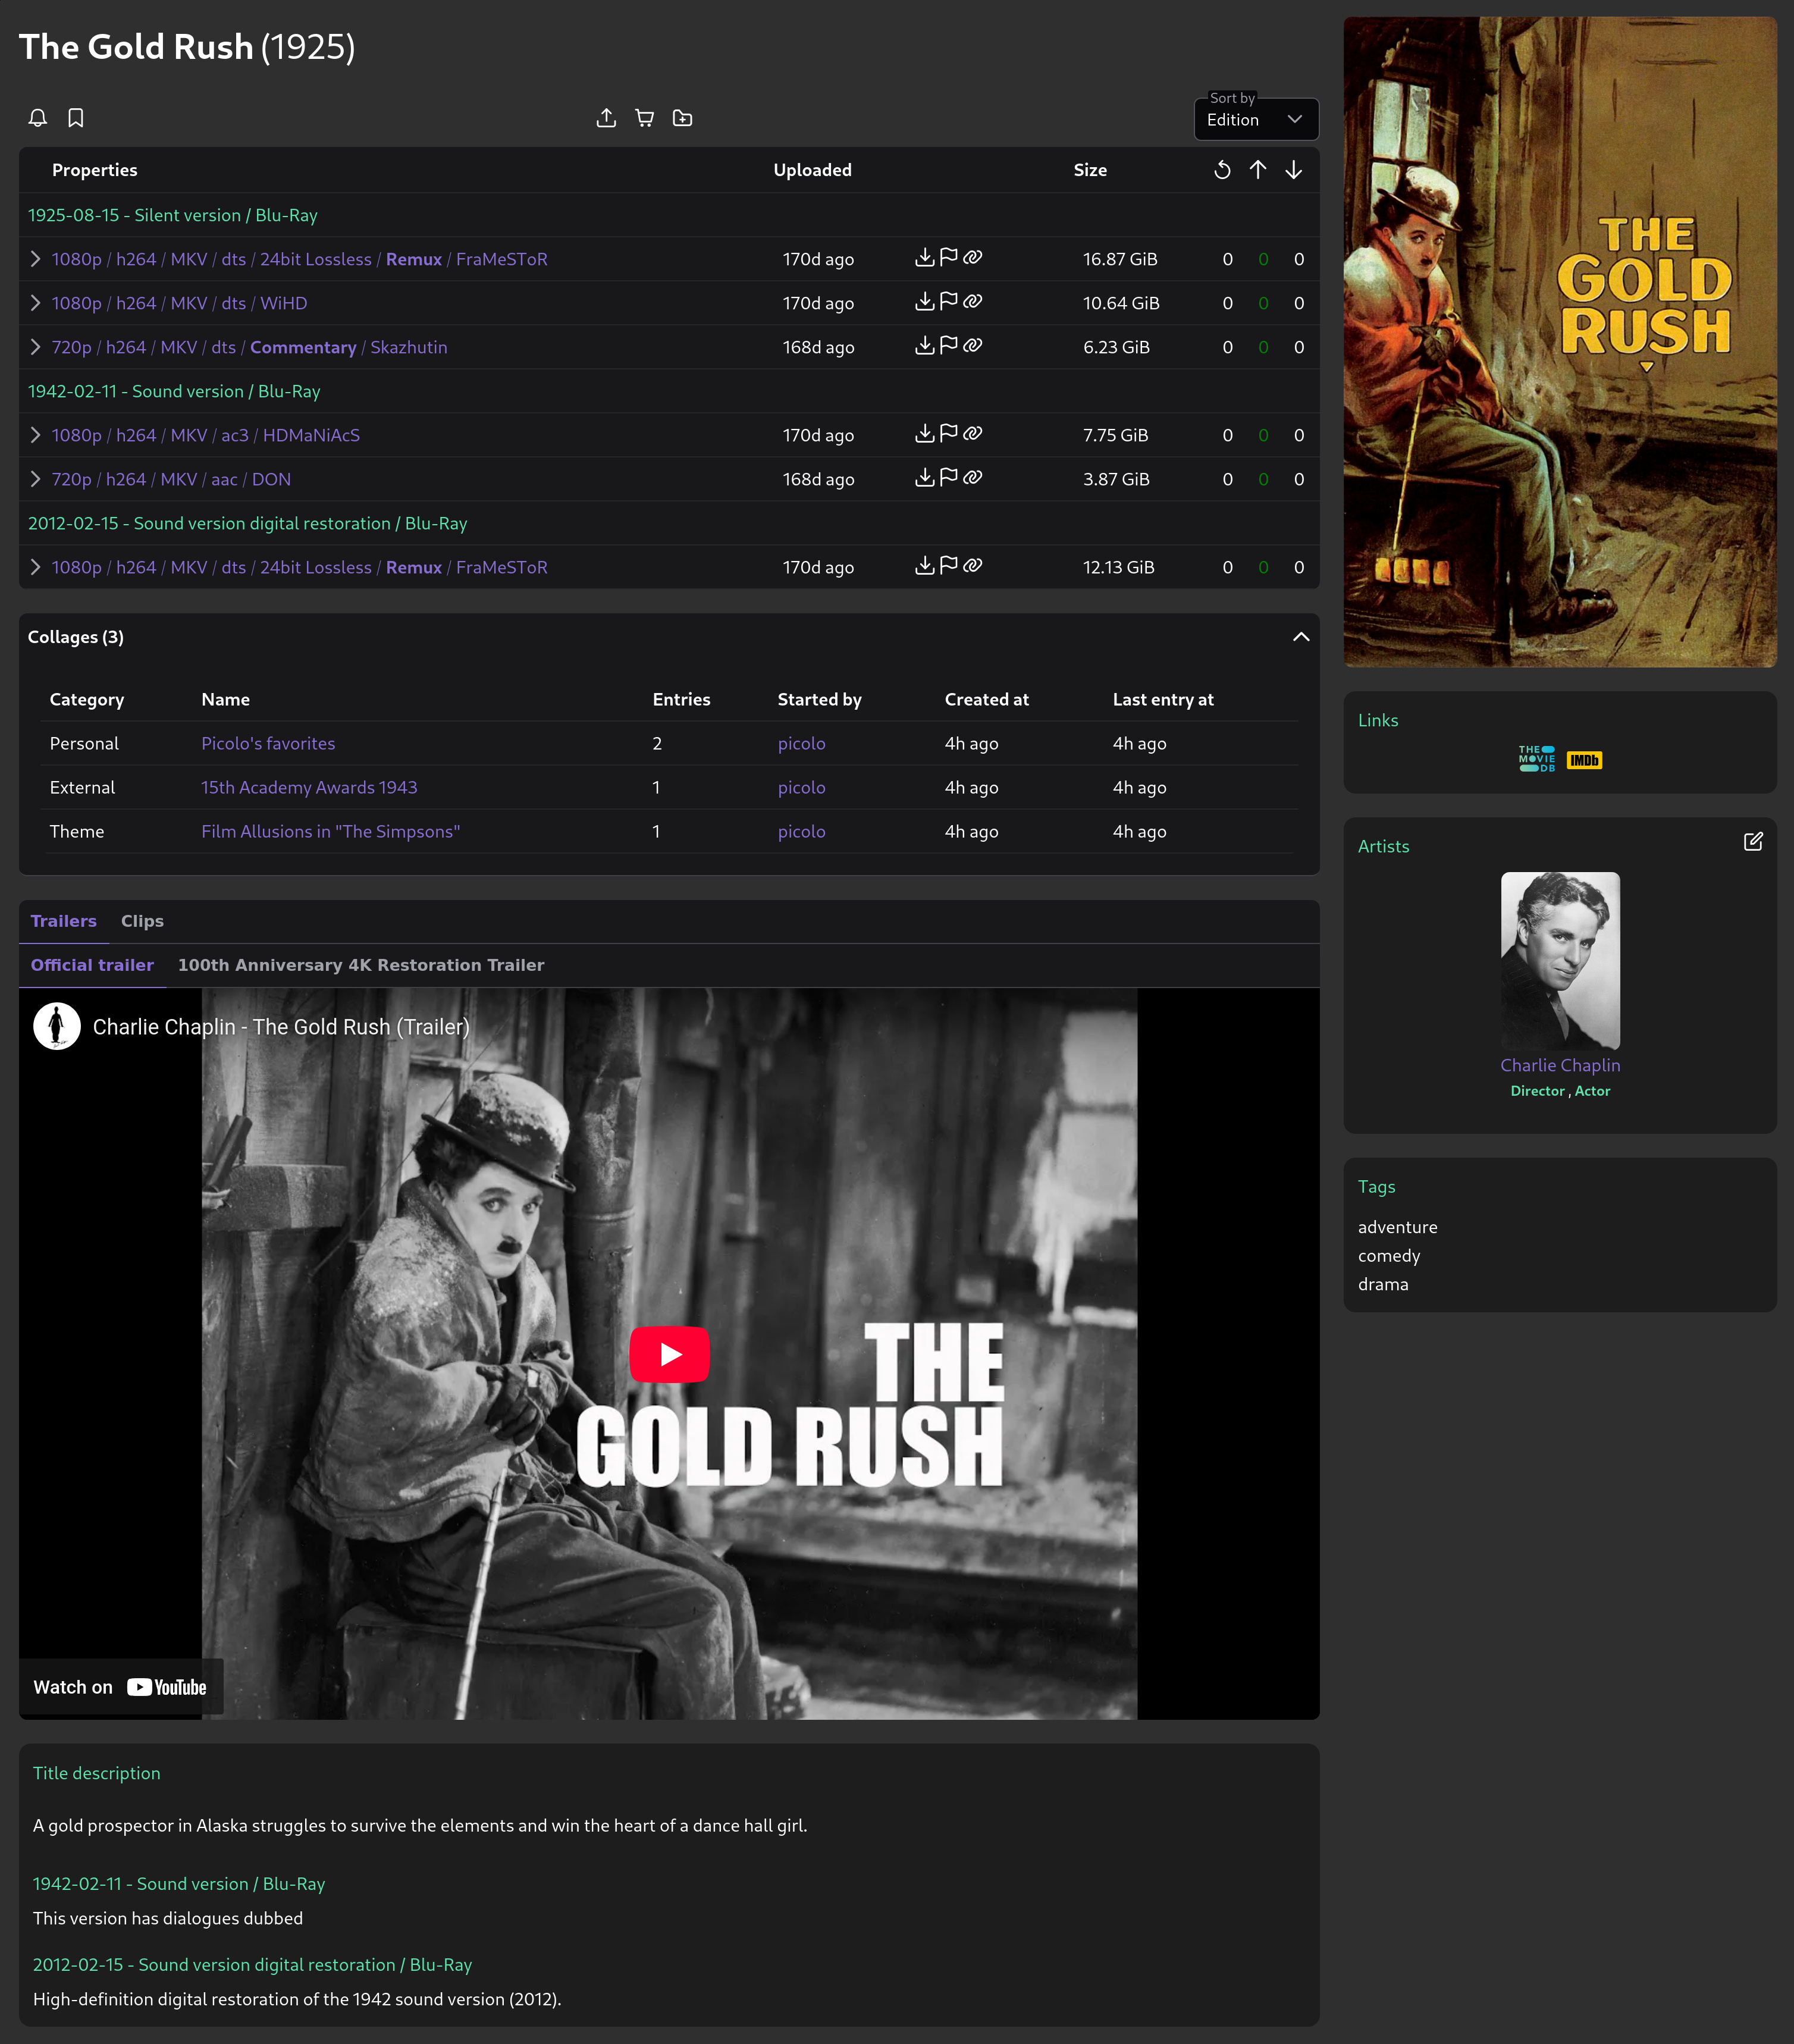Expand the 720p Commentary Skazhutin torrent row
This screenshot has width=1794, height=2044.
click(x=36, y=347)
